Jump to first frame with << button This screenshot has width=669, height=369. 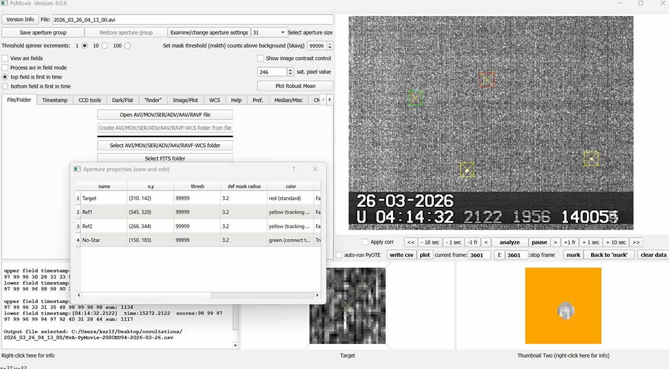click(x=411, y=242)
